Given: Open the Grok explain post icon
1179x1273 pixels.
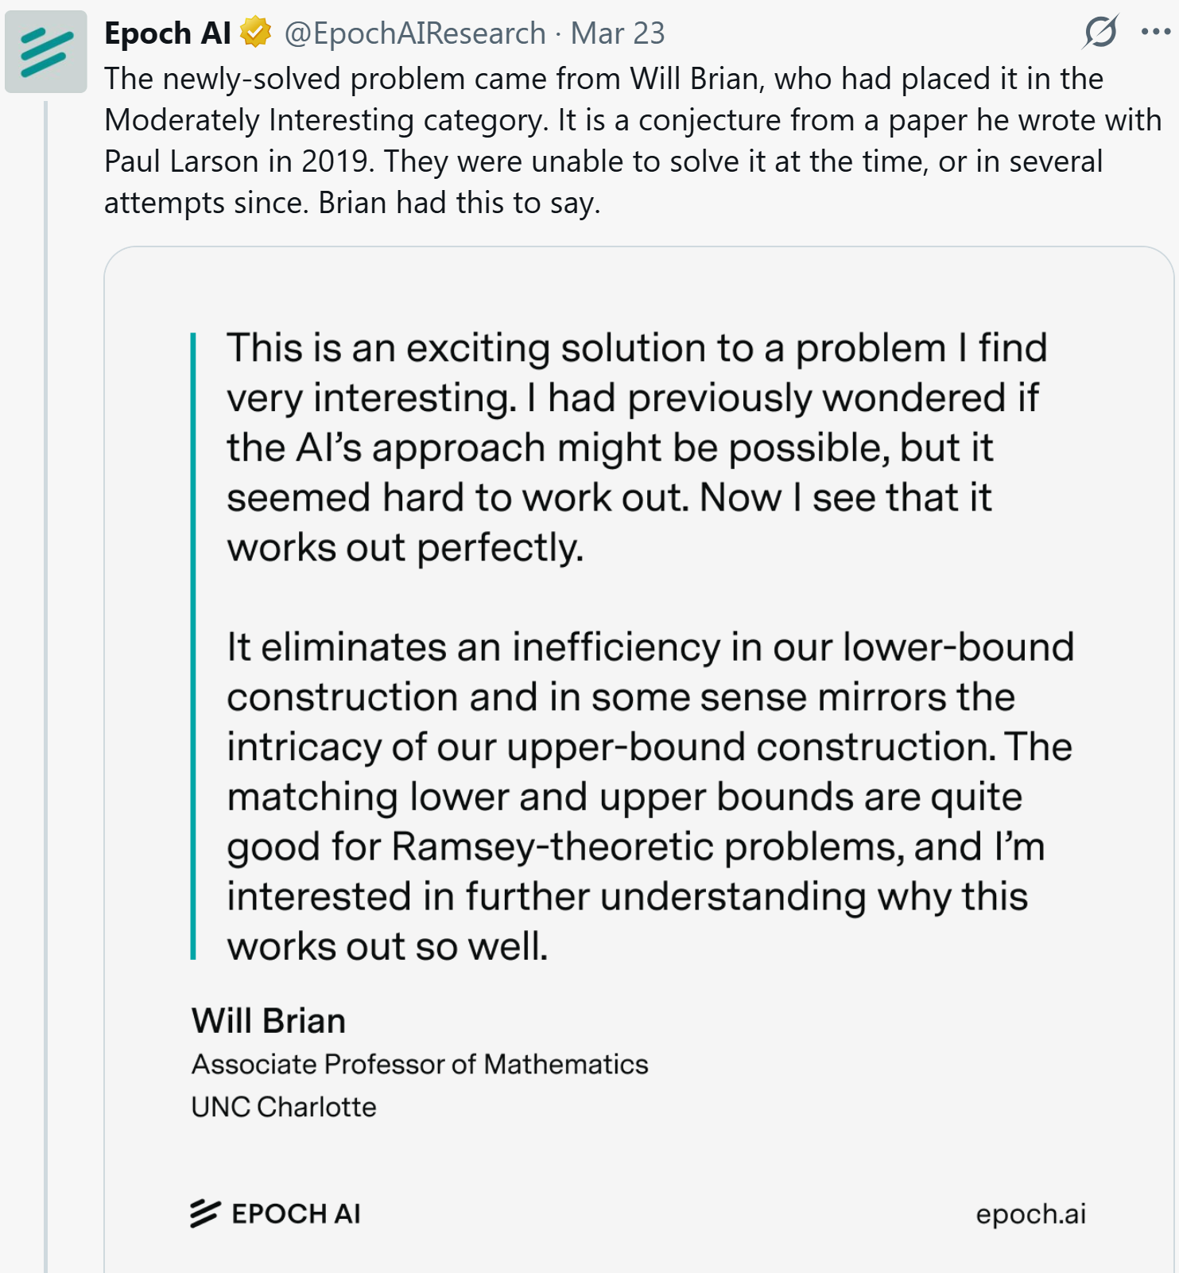Looking at the screenshot, I should click(x=1101, y=32).
